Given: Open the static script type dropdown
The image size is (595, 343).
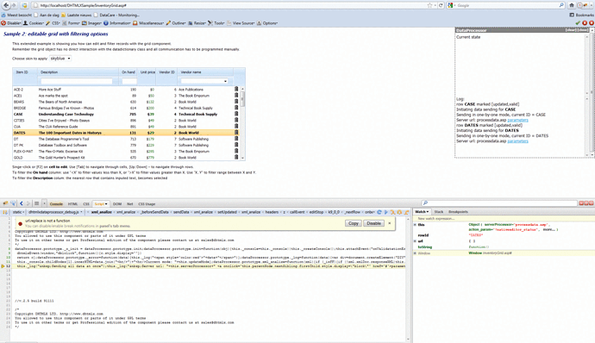Looking at the screenshot, I should click(18, 212).
